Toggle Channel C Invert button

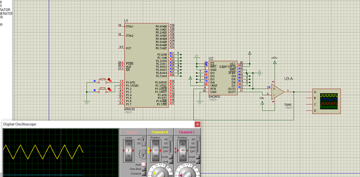pyautogui.click(x=198, y=157)
